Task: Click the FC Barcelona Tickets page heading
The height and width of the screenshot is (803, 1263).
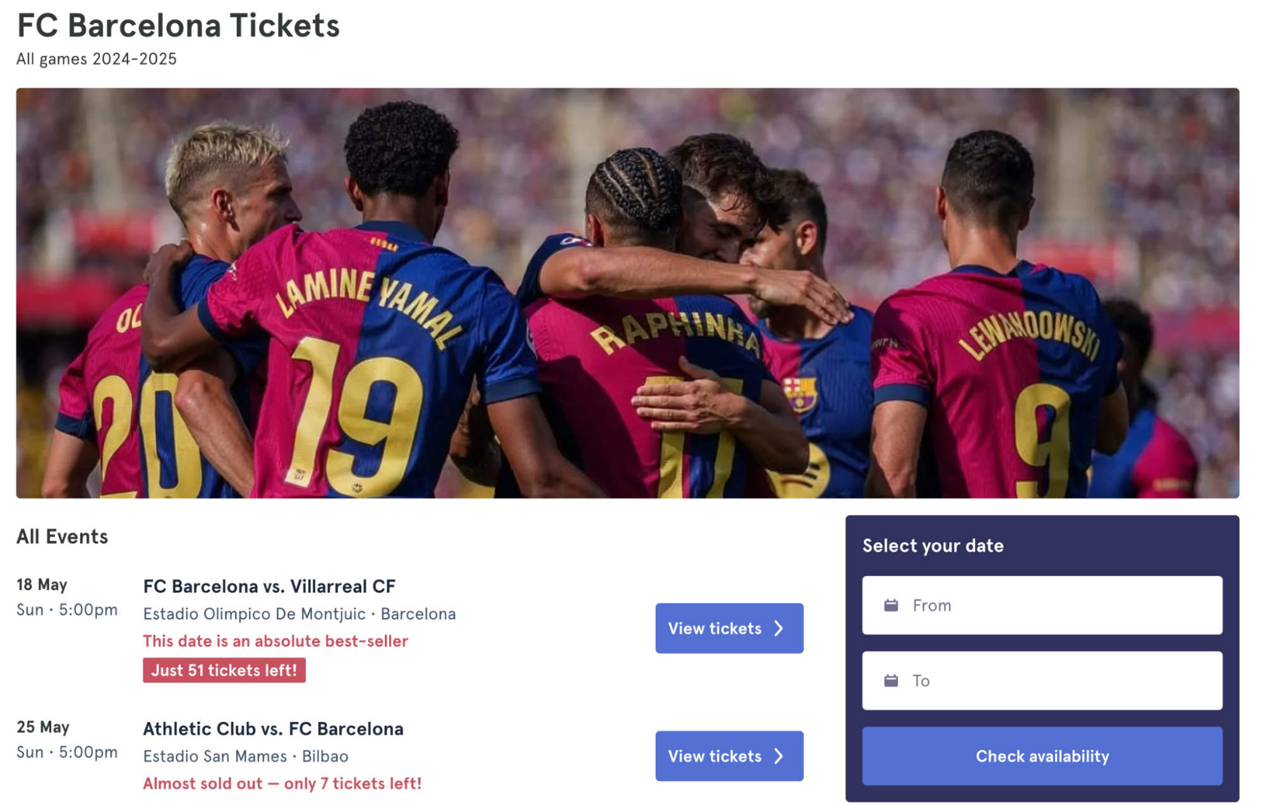Action: (178, 27)
